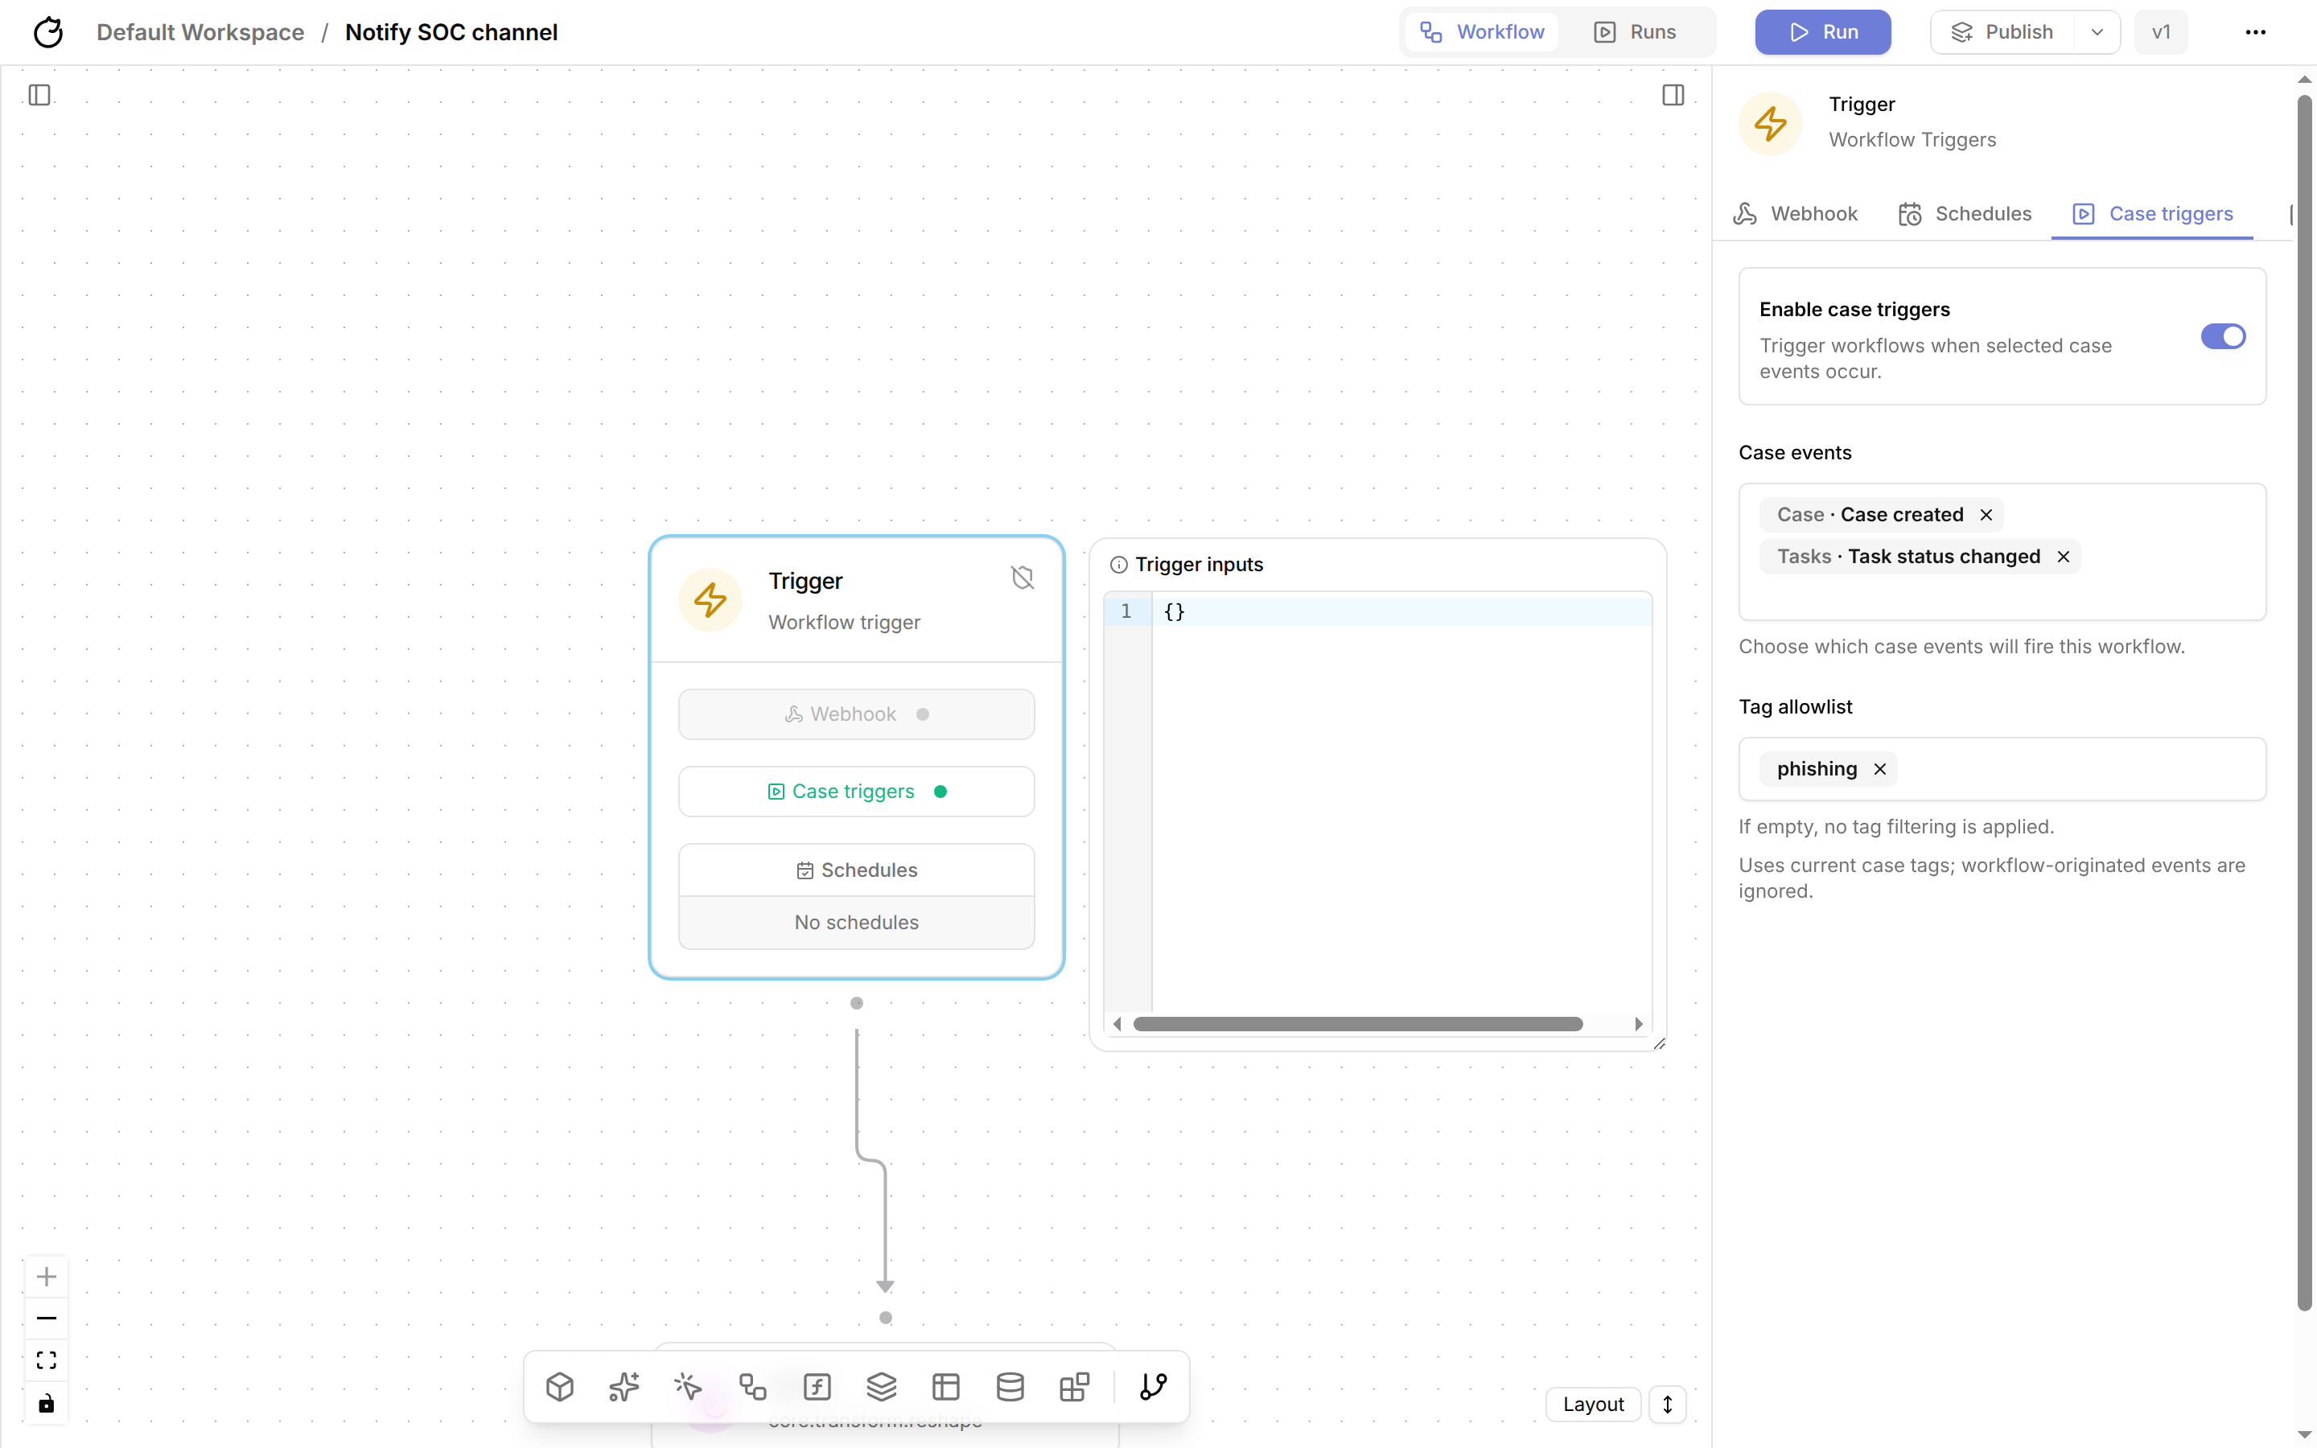
Task: Click the shield-off icon on Trigger node
Action: click(x=1023, y=578)
